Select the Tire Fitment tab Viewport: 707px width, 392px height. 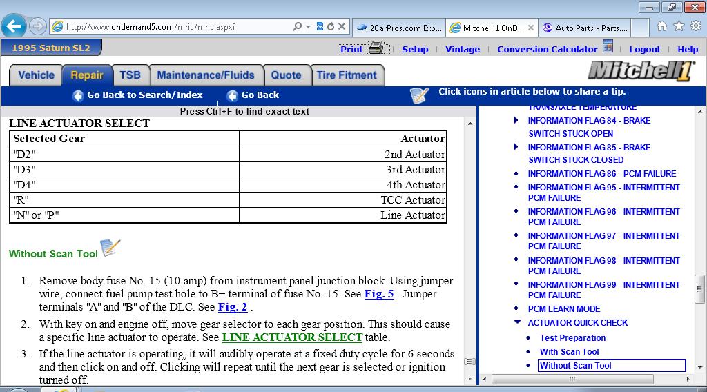click(347, 75)
